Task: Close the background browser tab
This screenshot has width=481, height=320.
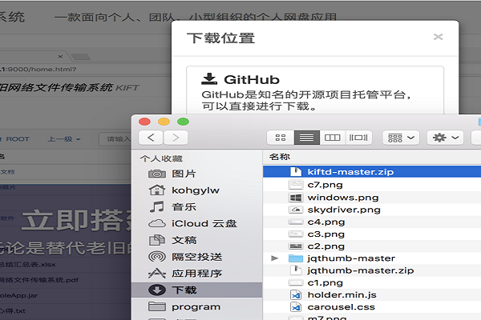Action: tap(60, 56)
